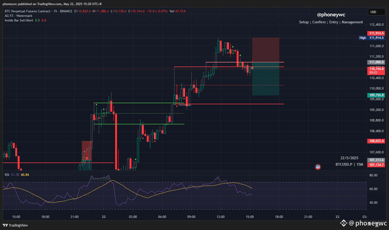This screenshot has width=389, height=230.
Task: Click the 112,400.0 price axis label
Action: click(376, 25)
